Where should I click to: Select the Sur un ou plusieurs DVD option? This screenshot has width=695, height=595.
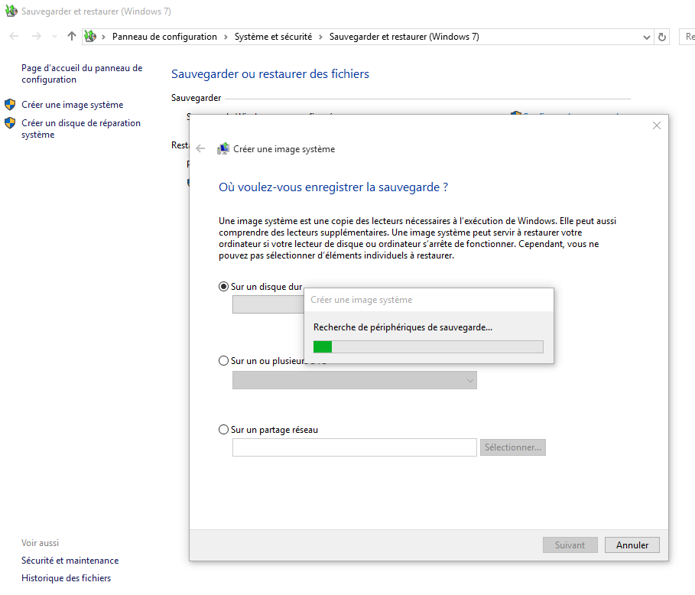(x=223, y=361)
